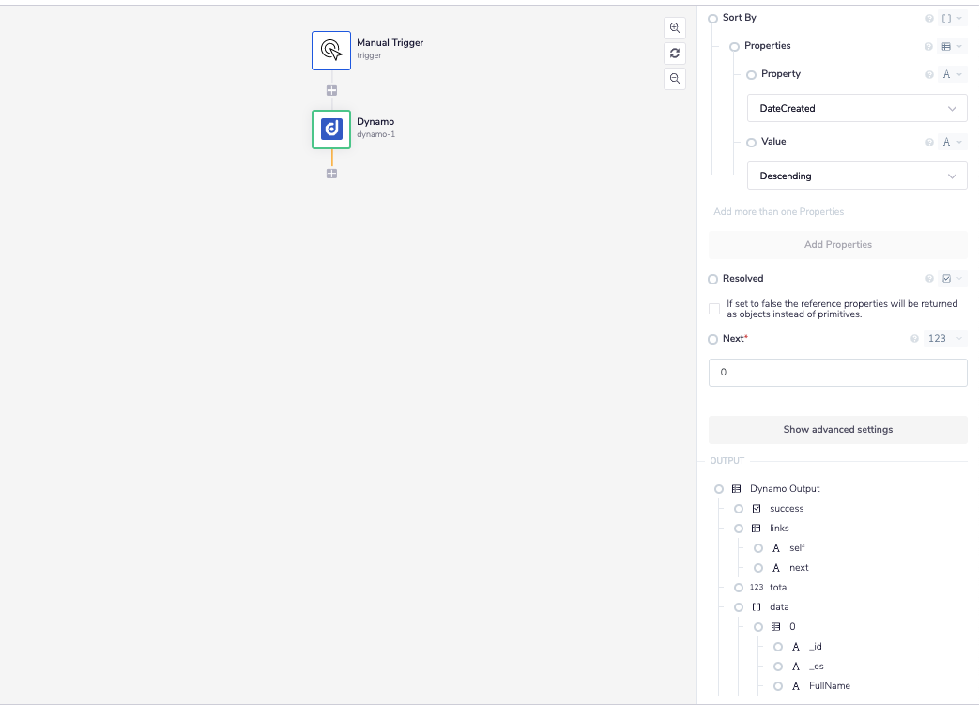Click the Add Properties button

[837, 245]
